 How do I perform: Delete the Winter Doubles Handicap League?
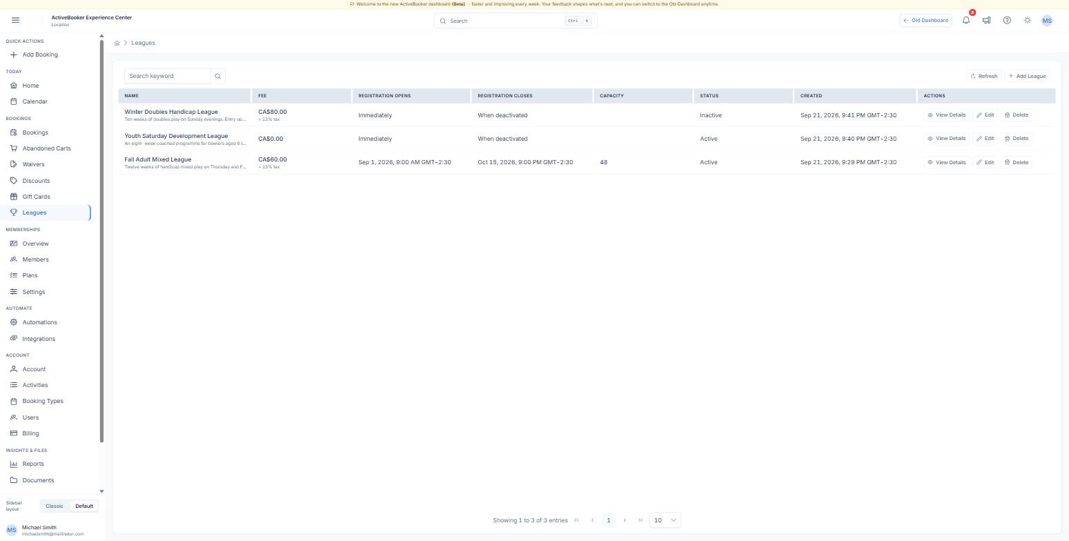tap(1017, 115)
